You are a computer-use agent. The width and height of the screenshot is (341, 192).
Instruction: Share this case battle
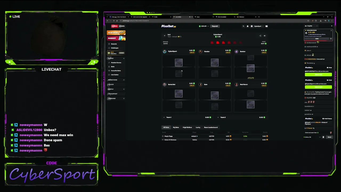click(260, 36)
